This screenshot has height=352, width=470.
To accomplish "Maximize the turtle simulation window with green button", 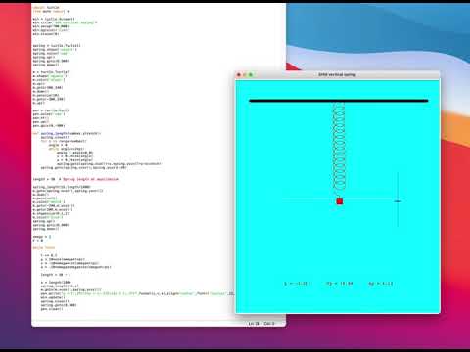I will click(x=251, y=75).
